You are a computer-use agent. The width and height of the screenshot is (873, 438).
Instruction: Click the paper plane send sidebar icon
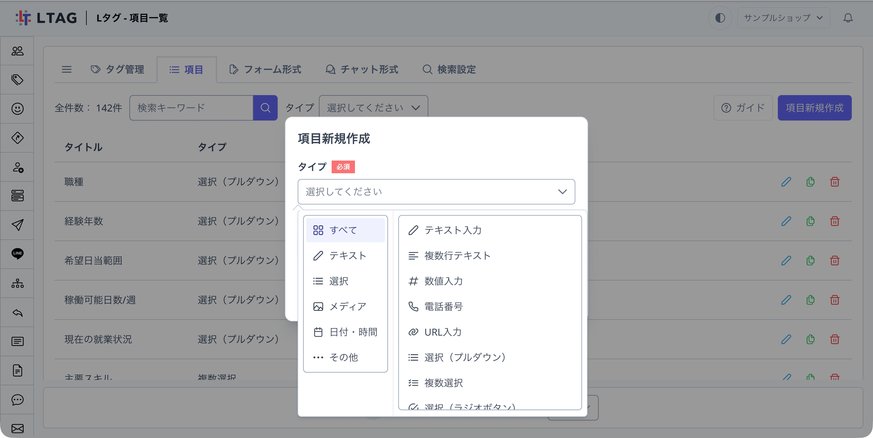(x=17, y=225)
